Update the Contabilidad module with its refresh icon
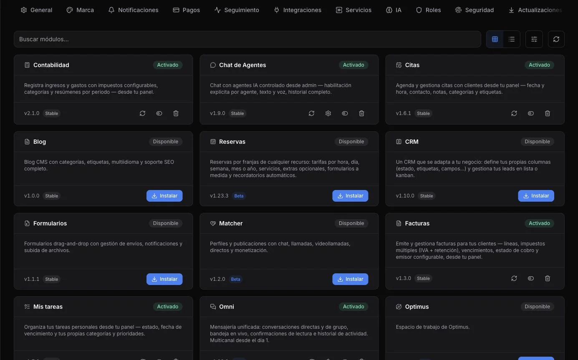This screenshot has width=578, height=360. click(x=143, y=113)
